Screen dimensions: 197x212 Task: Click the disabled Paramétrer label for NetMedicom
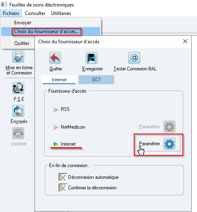(x=150, y=127)
